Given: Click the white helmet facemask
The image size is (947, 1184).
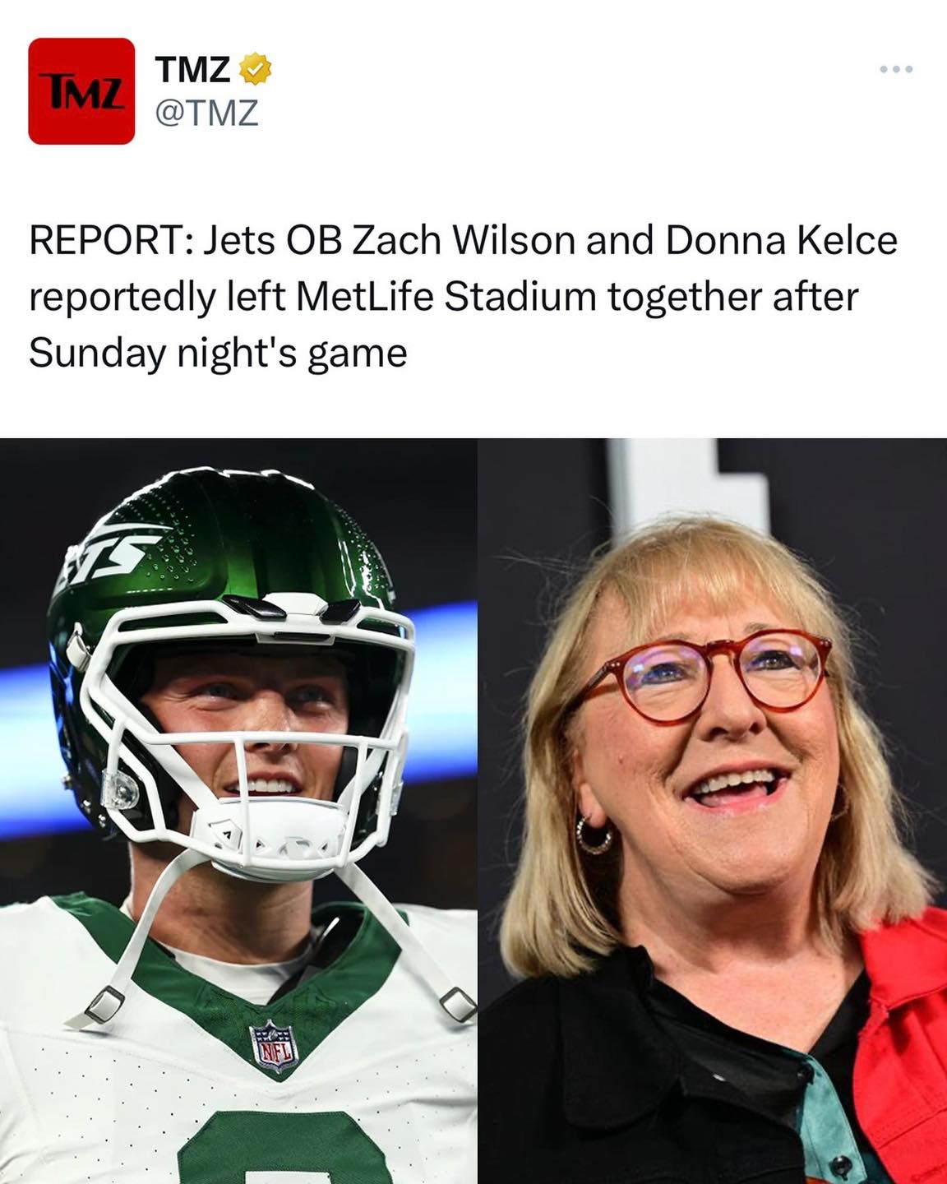Looking at the screenshot, I should [x=247, y=724].
